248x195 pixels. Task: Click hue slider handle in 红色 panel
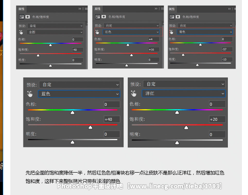[x=128, y=45]
